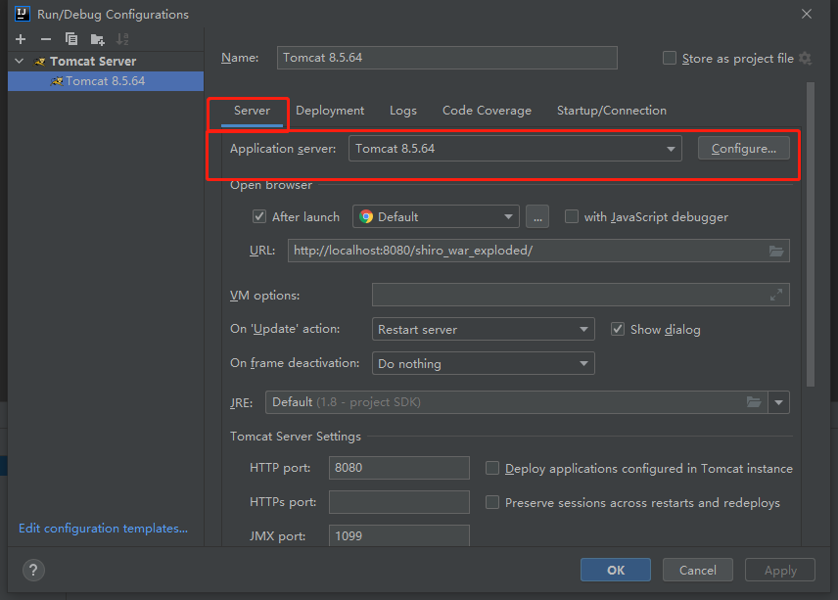The image size is (838, 600).
Task: Open browser options via the ellipsis button
Action: 537,216
